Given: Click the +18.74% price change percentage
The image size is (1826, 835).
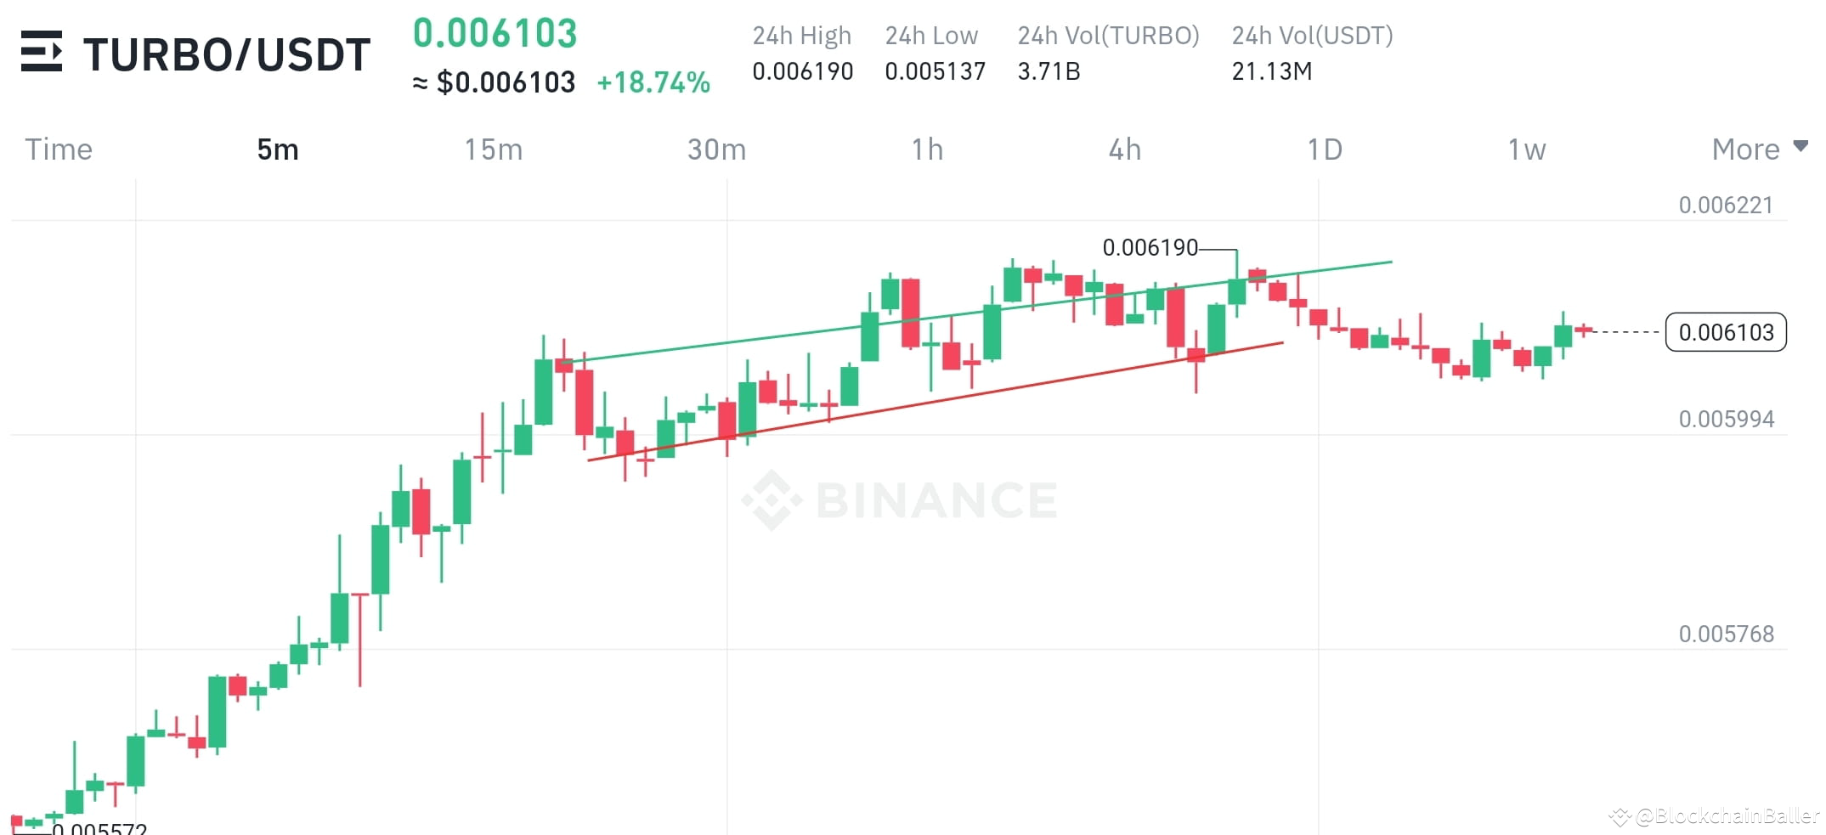Looking at the screenshot, I should coord(653,82).
